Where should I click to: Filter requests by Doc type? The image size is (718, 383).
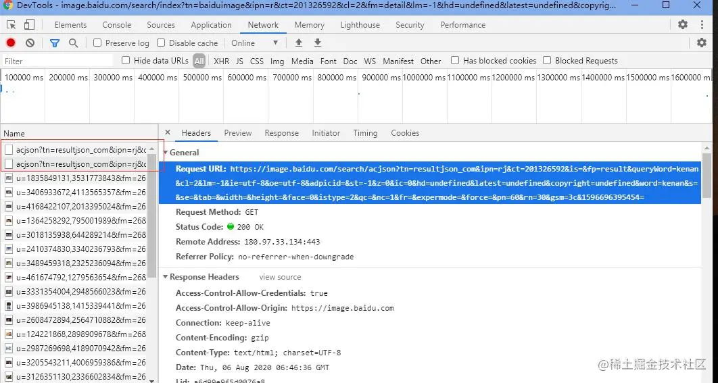click(x=350, y=61)
